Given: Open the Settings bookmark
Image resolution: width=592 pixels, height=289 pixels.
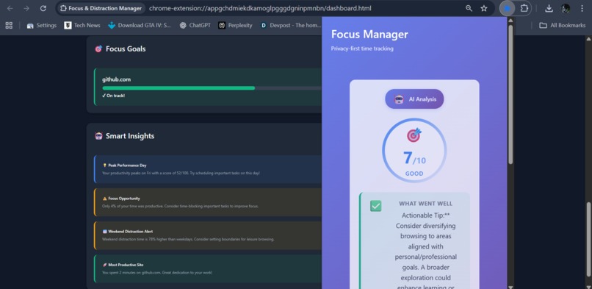Looking at the screenshot, I should pos(42,25).
